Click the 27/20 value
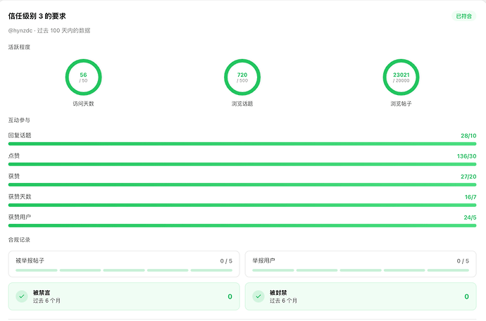 [468, 177]
